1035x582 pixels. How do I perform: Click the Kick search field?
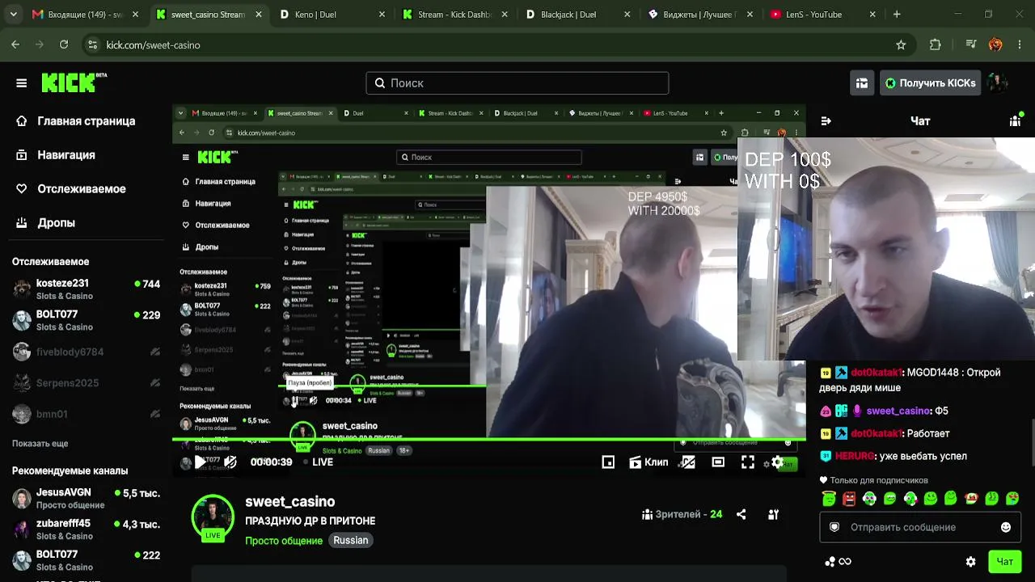(x=517, y=83)
